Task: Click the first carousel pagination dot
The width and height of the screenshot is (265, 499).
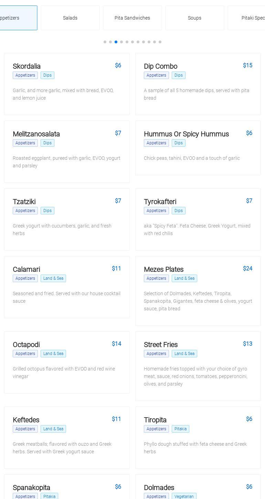Action: 105,42
